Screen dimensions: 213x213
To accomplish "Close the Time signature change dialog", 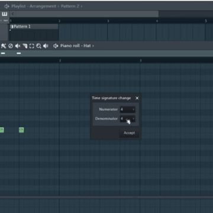I will (137, 98).
